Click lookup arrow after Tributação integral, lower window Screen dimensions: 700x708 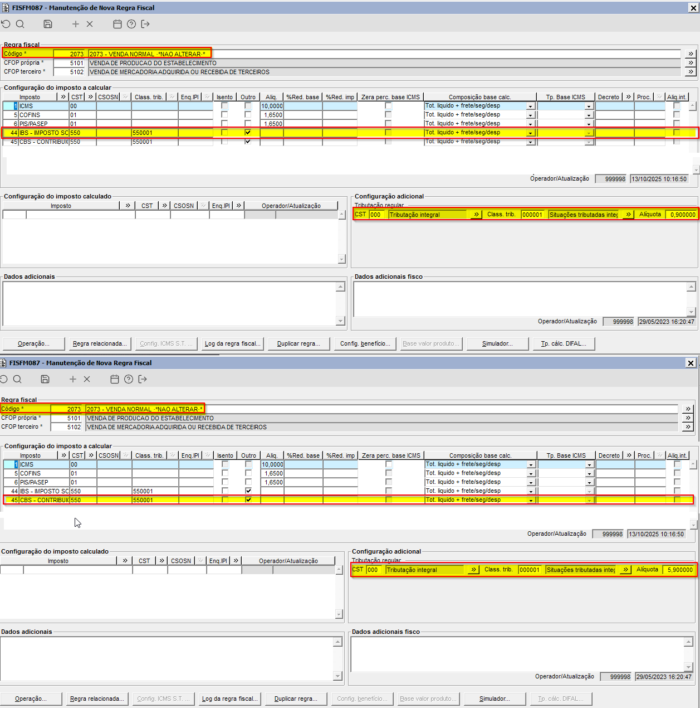[473, 570]
